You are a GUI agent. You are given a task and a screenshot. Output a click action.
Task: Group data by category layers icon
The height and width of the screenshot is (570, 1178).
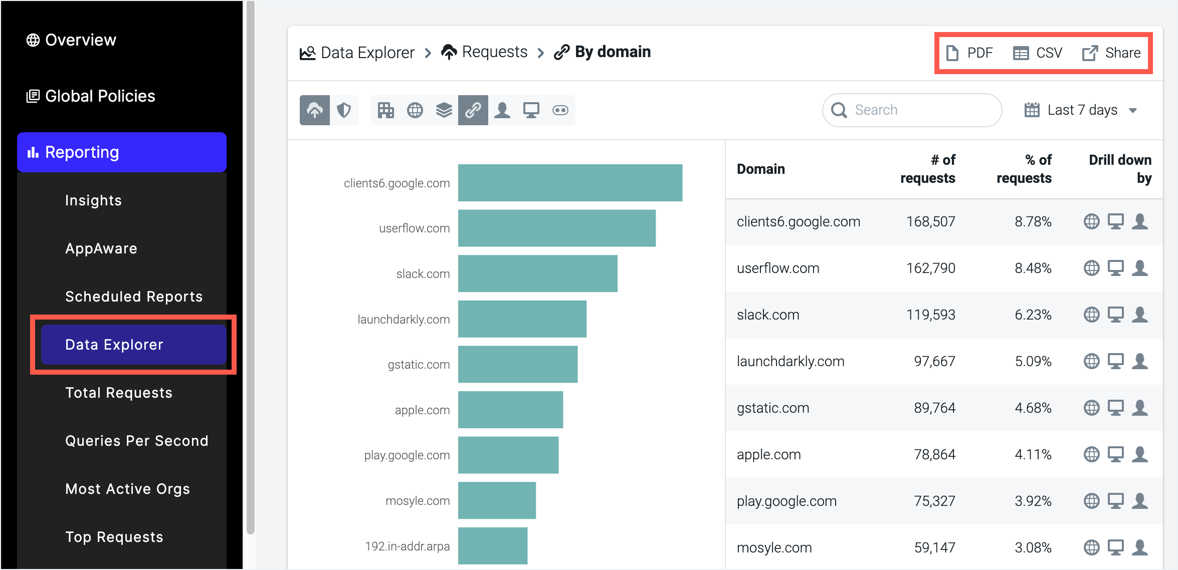coord(444,110)
